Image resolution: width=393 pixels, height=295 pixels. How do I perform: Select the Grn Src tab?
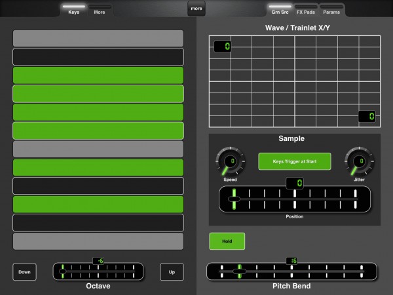280,10
